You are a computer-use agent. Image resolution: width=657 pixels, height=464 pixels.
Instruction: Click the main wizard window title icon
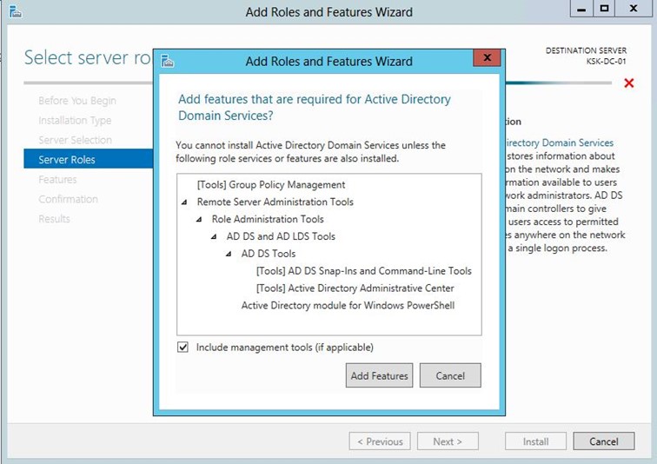[x=16, y=11]
